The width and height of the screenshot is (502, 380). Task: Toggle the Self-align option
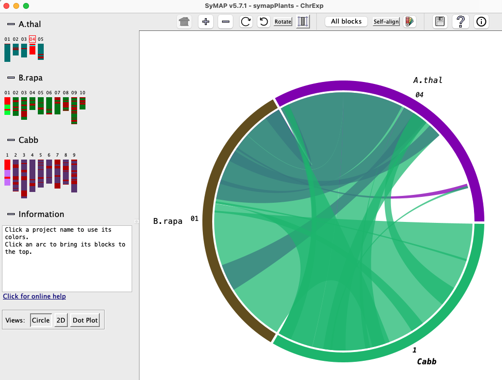(x=386, y=22)
